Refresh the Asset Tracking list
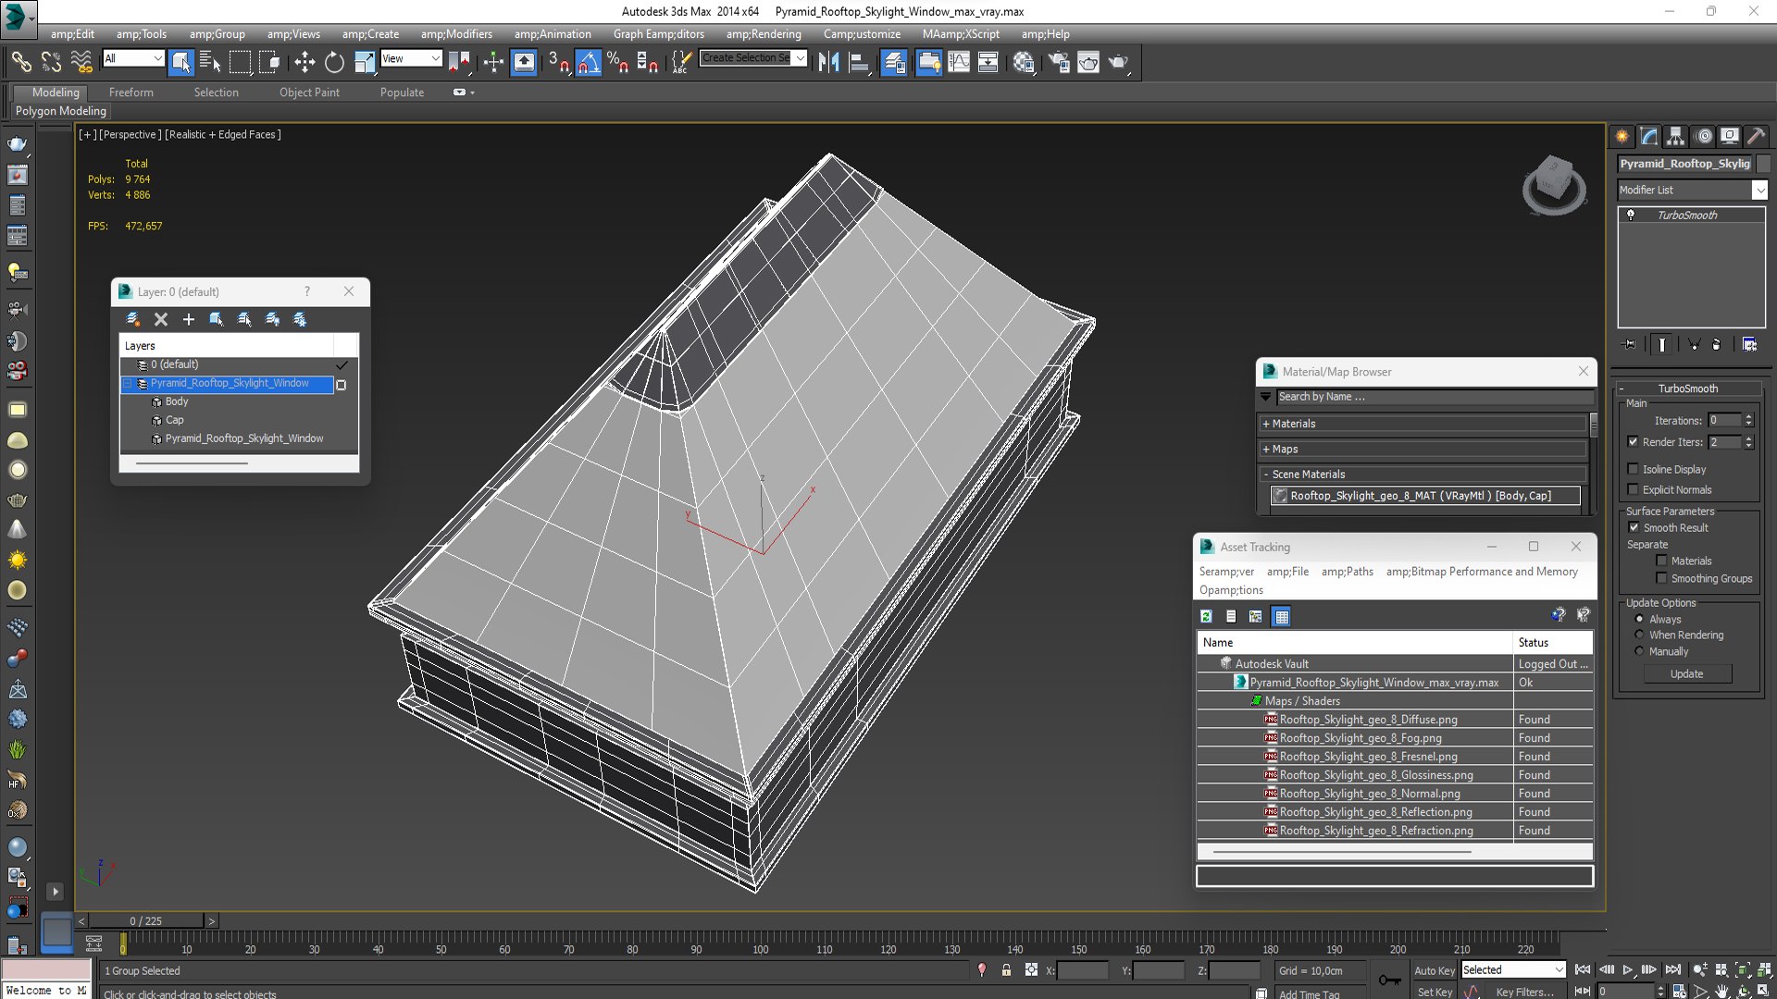 [x=1206, y=616]
